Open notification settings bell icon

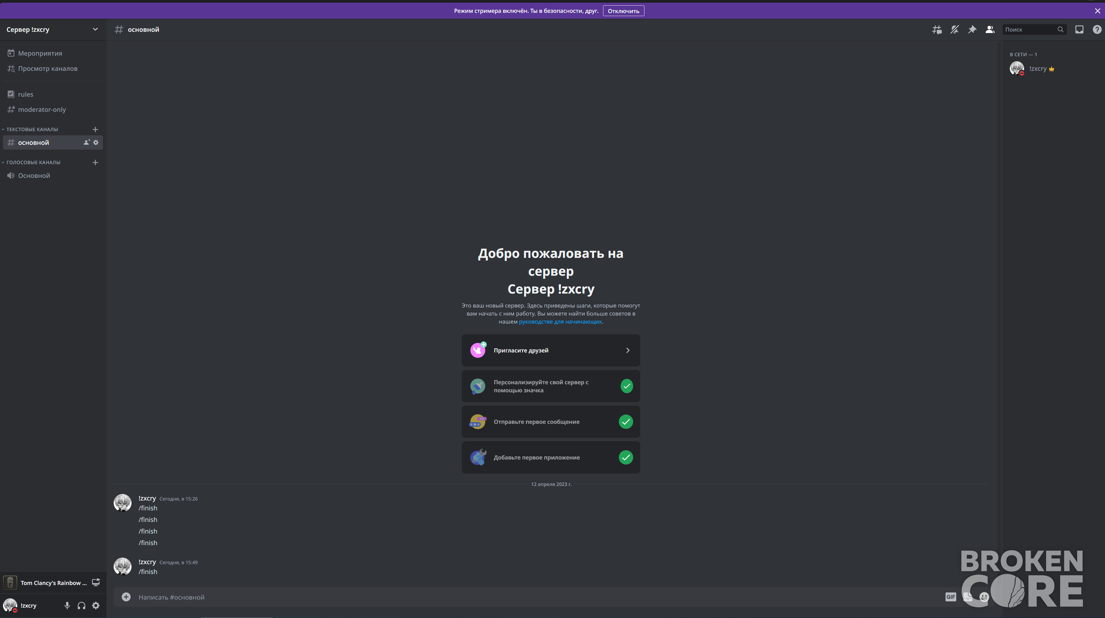[954, 30]
